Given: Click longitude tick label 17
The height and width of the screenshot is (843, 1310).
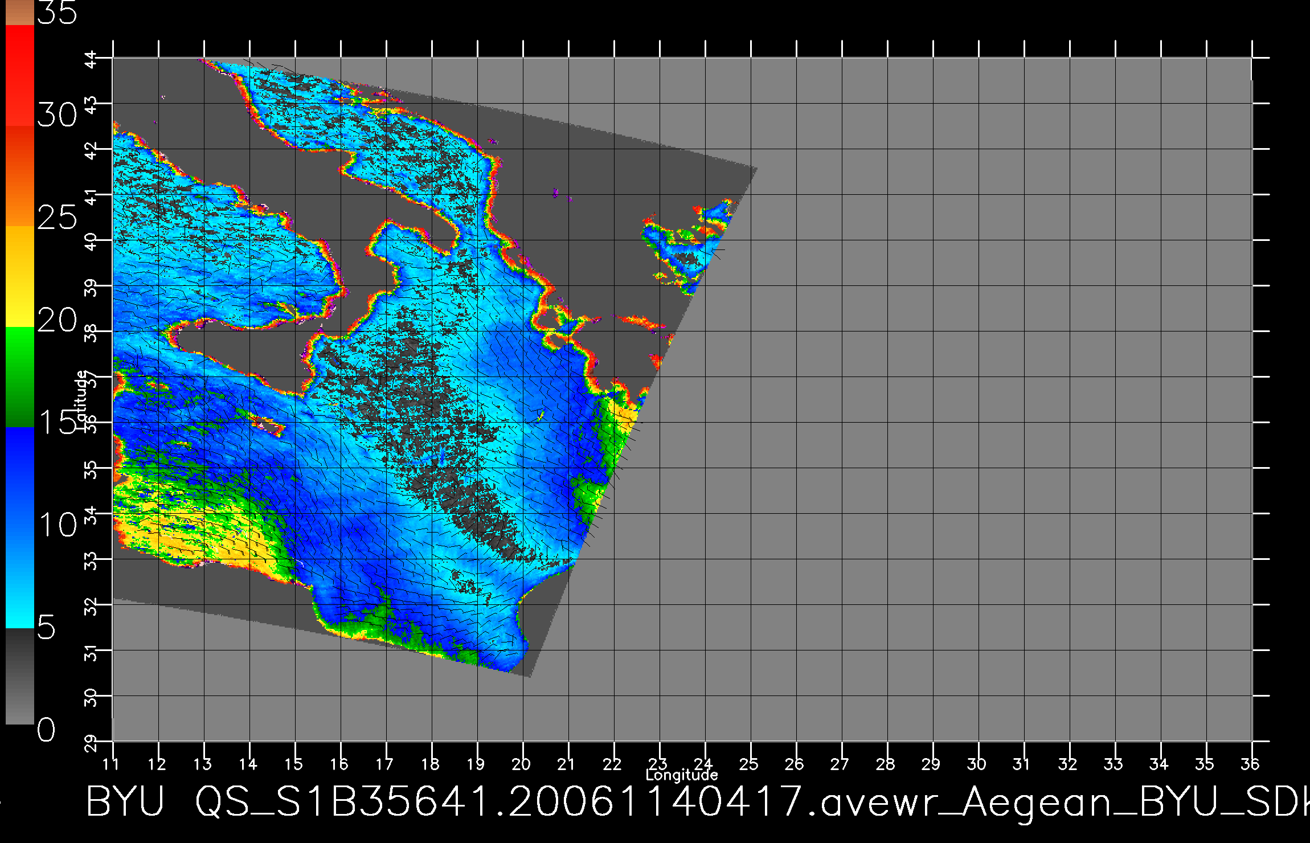Looking at the screenshot, I should tap(384, 764).
